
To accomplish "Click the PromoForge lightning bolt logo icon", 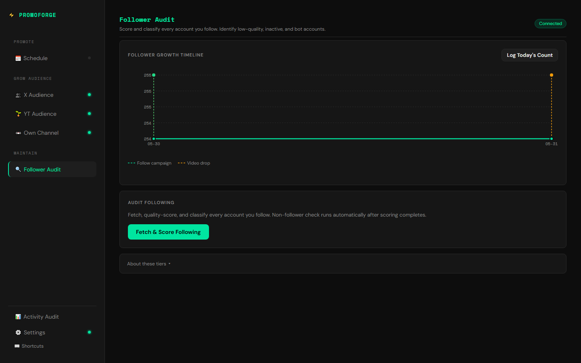I will 11,15.
